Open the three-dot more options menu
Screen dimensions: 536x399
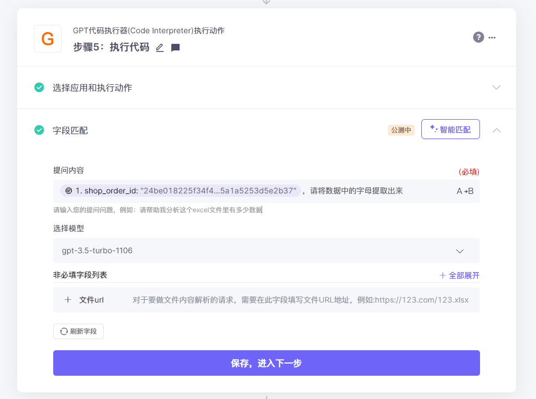pyautogui.click(x=492, y=38)
